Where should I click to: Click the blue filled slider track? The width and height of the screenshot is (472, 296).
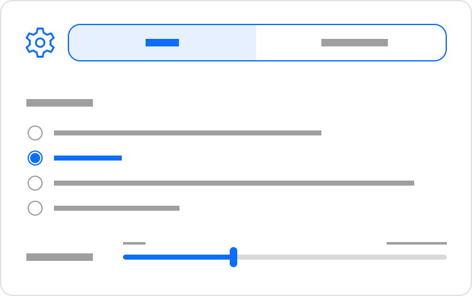pos(176,257)
